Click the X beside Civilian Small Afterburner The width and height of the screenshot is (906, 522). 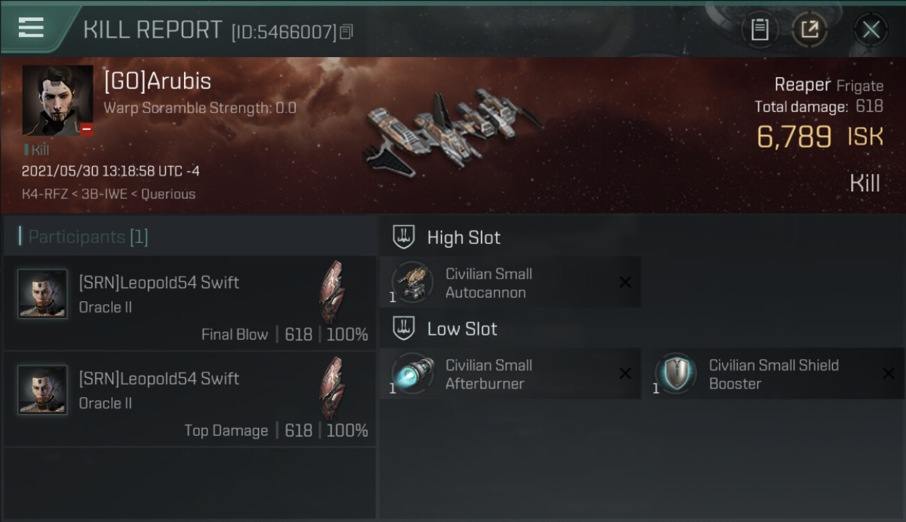625,374
